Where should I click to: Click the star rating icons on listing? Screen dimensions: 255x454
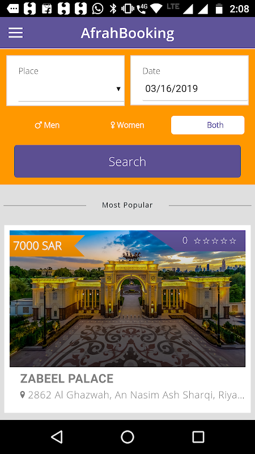pos(215,241)
